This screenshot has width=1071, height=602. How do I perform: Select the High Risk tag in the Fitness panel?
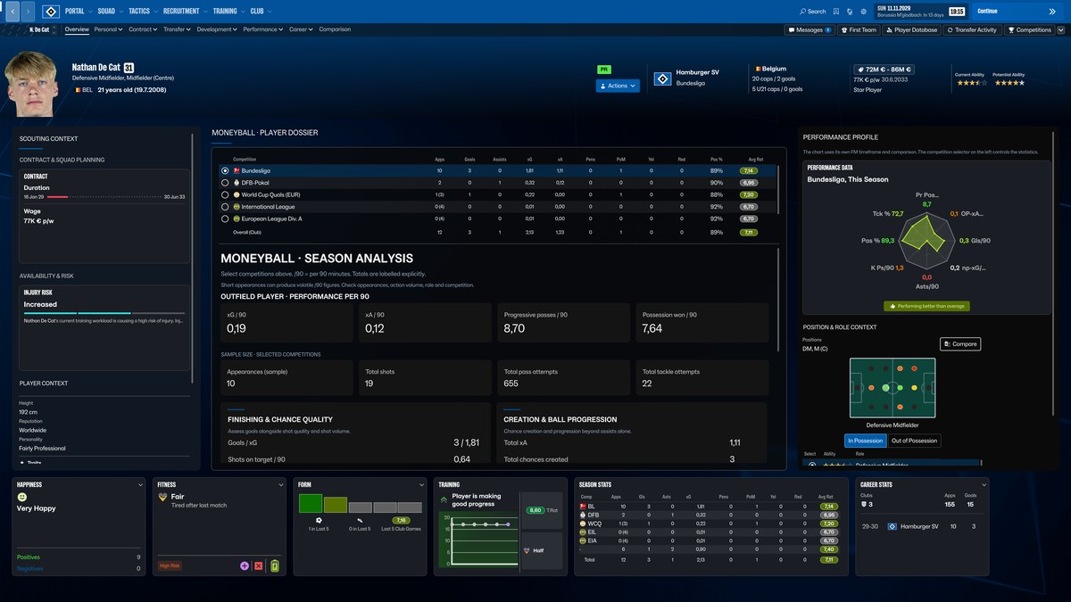tap(169, 565)
